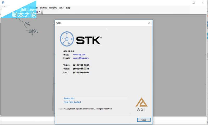Select the voice number (610) 981-8888
The width and height of the screenshot is (208, 125).
tap(81, 65)
